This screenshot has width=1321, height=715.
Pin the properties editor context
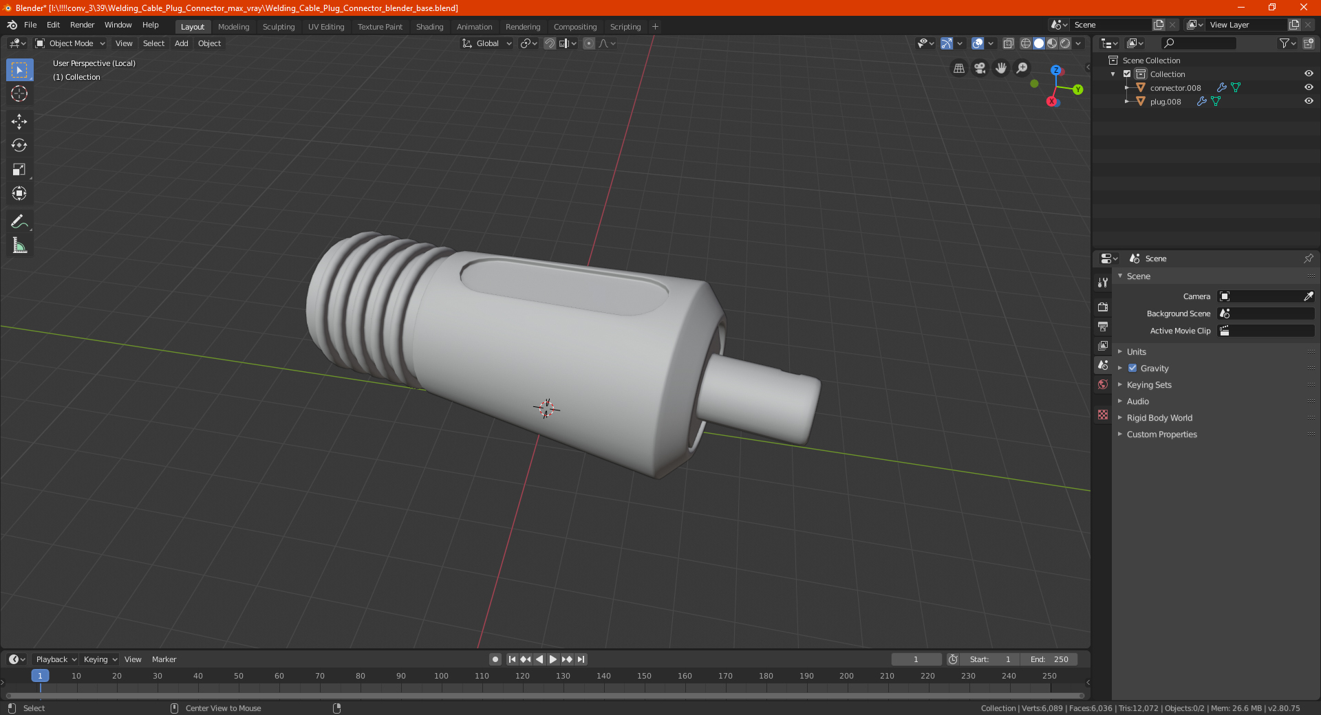[1308, 258]
